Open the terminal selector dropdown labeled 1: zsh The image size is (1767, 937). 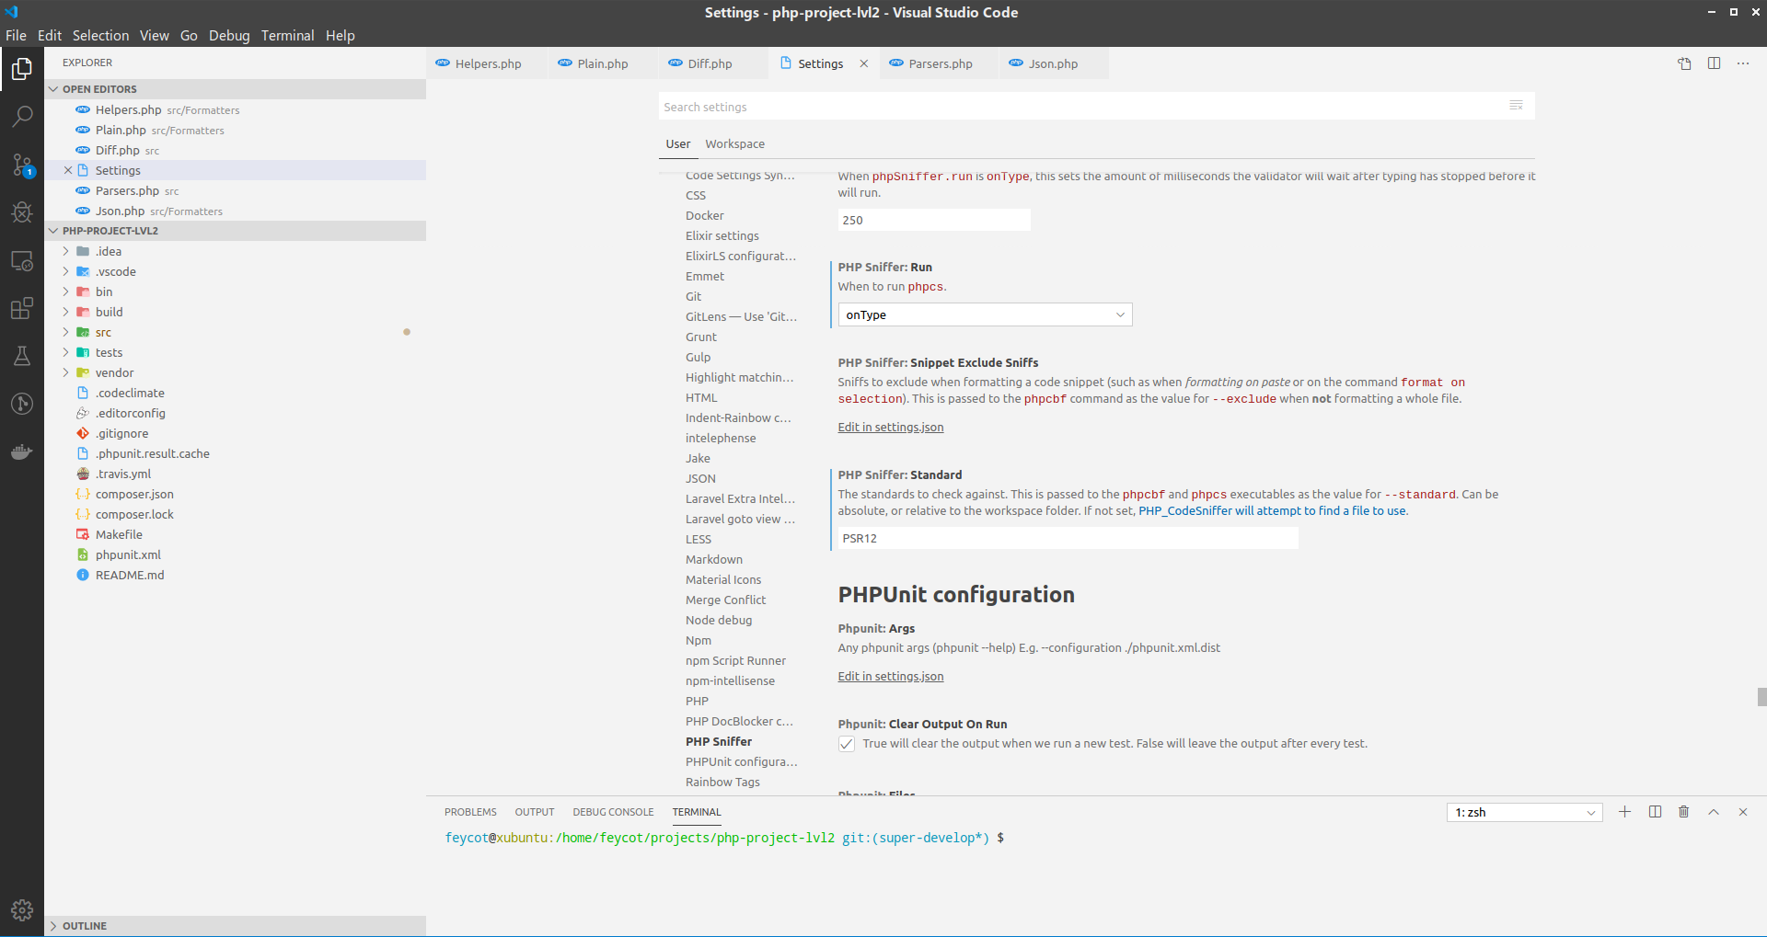1523,812
